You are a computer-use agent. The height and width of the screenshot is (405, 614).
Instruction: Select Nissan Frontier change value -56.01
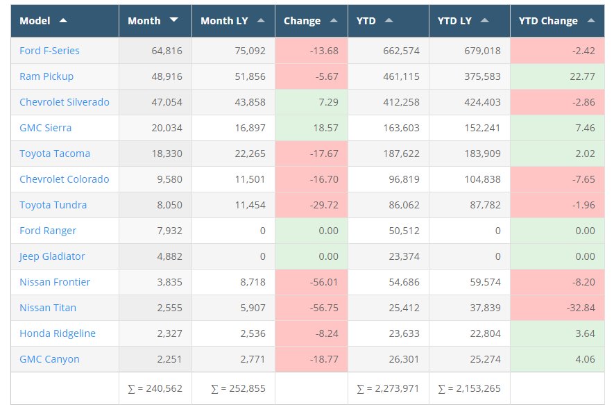(324, 282)
